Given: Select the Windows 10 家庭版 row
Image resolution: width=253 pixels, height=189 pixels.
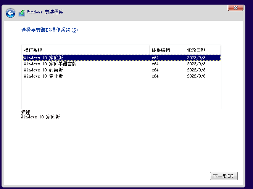Looking at the screenshot, I should [x=122, y=58].
